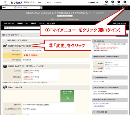
Task: Click the 今すぐTポイントをためる button in banner
Action: 65,16
